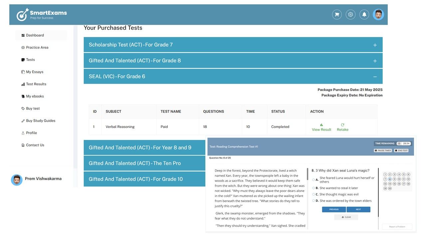Screen dimensions: 426x240
Task: Click the End Test button
Action: [401, 151]
